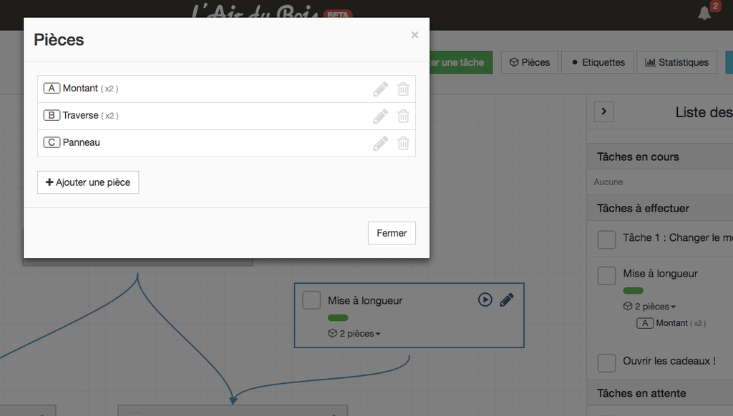Collapse the 2 pièces dropdown in sidebar
The width and height of the screenshot is (733, 416).
[x=649, y=306]
